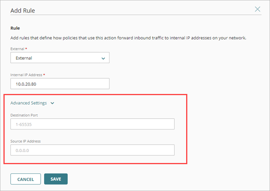Collapse Advanced Settings with its chevron
270x191 pixels.
pyautogui.click(x=53, y=103)
